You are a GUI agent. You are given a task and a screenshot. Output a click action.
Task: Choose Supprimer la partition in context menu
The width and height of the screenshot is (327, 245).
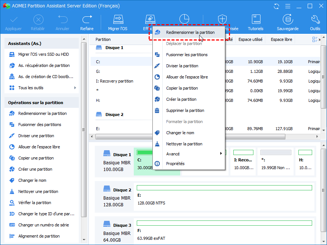189,110
